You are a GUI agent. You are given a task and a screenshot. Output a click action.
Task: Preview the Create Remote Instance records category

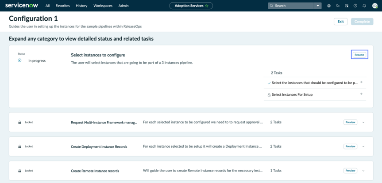pyautogui.click(x=350, y=171)
